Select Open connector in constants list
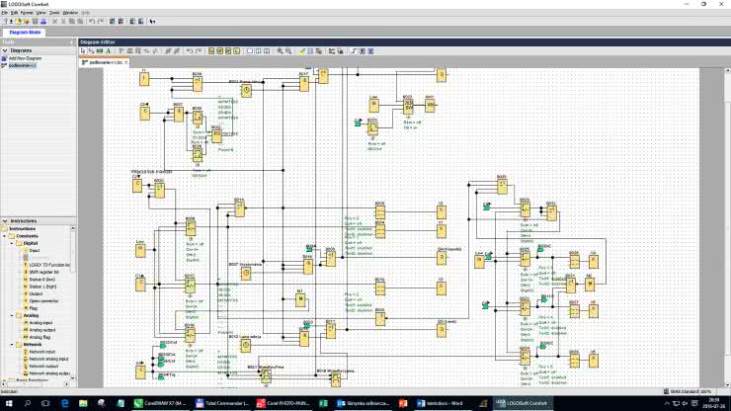Image resolution: width=731 pixels, height=411 pixels. (38, 300)
